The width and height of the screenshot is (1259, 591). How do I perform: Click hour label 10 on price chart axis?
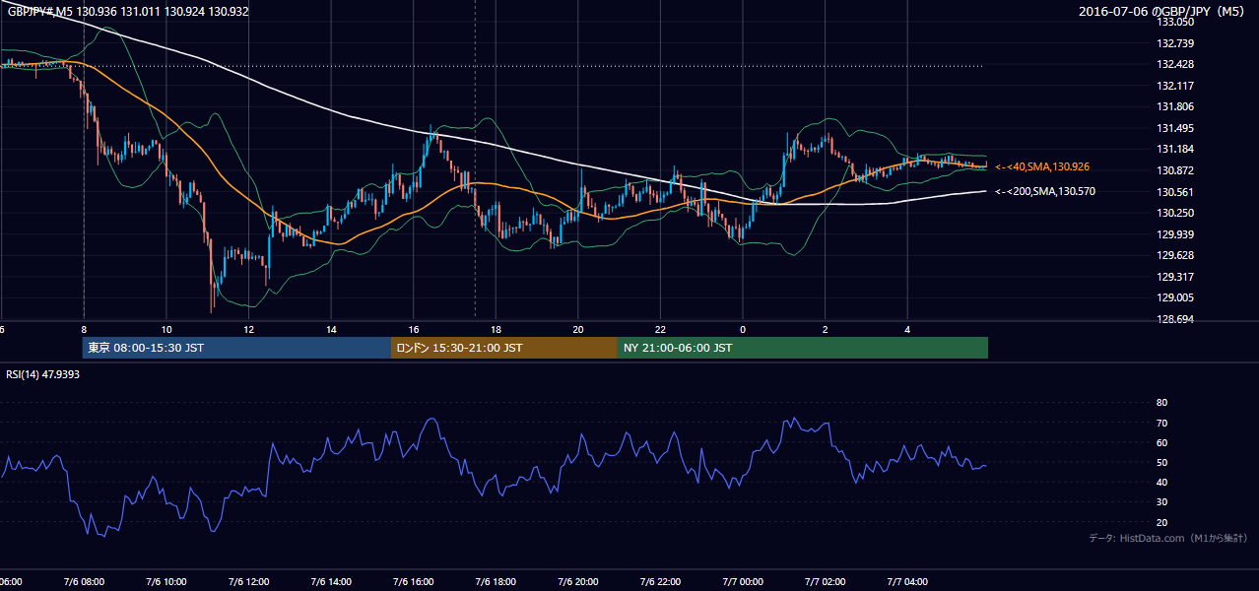click(x=166, y=329)
